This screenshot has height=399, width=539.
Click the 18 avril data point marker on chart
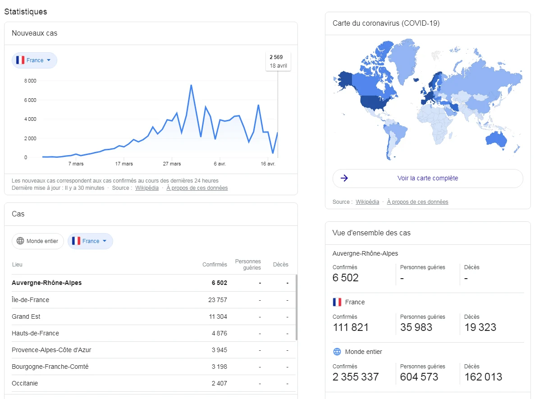pyautogui.click(x=278, y=132)
